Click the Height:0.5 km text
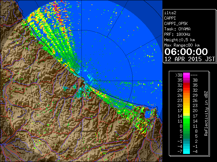Viewport: 217px width, 162px height. pyautogui.click(x=179, y=40)
